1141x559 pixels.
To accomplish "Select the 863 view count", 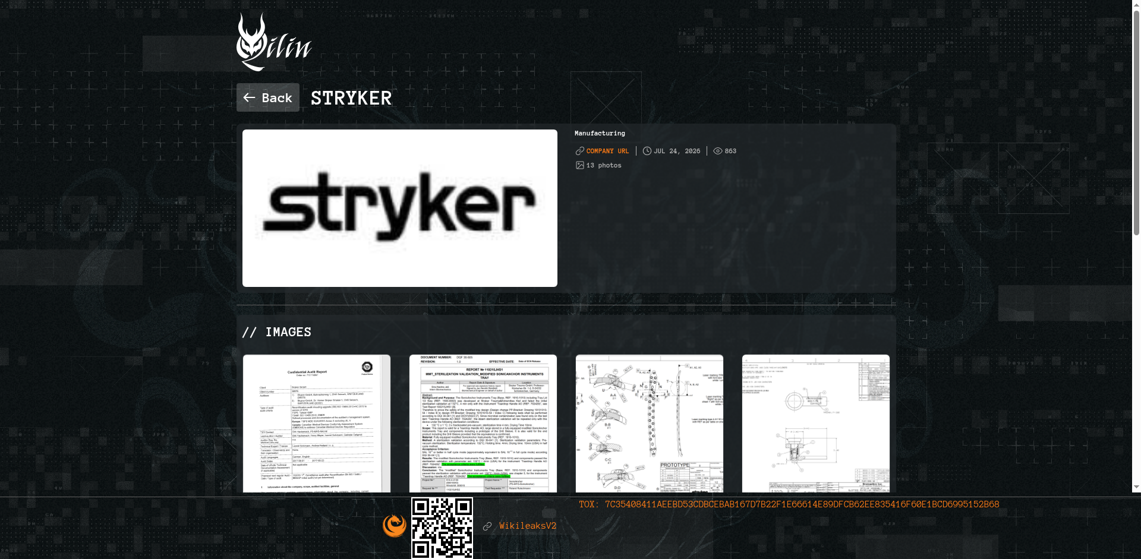I will pos(730,151).
